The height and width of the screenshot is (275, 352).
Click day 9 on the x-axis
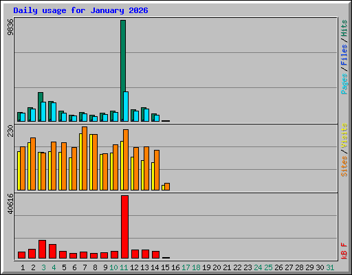[105, 267]
